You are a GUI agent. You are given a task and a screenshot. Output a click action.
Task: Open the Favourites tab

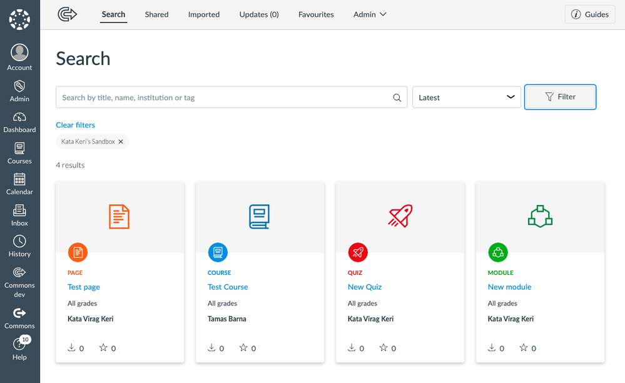coord(316,14)
